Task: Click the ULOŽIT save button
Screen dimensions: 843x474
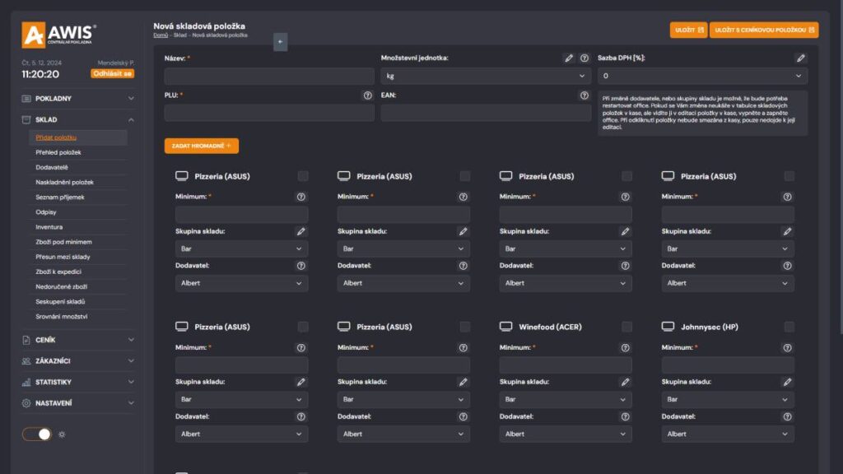Action: pyautogui.click(x=688, y=30)
